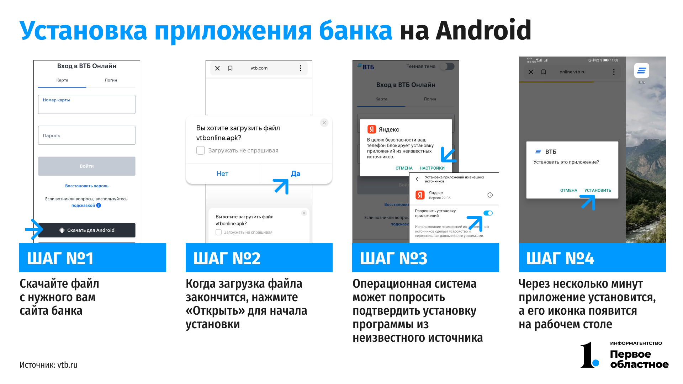The width and height of the screenshot is (683, 384).
Task: Check 'Загружать не спрашивая' checkbox
Action: tap(200, 150)
